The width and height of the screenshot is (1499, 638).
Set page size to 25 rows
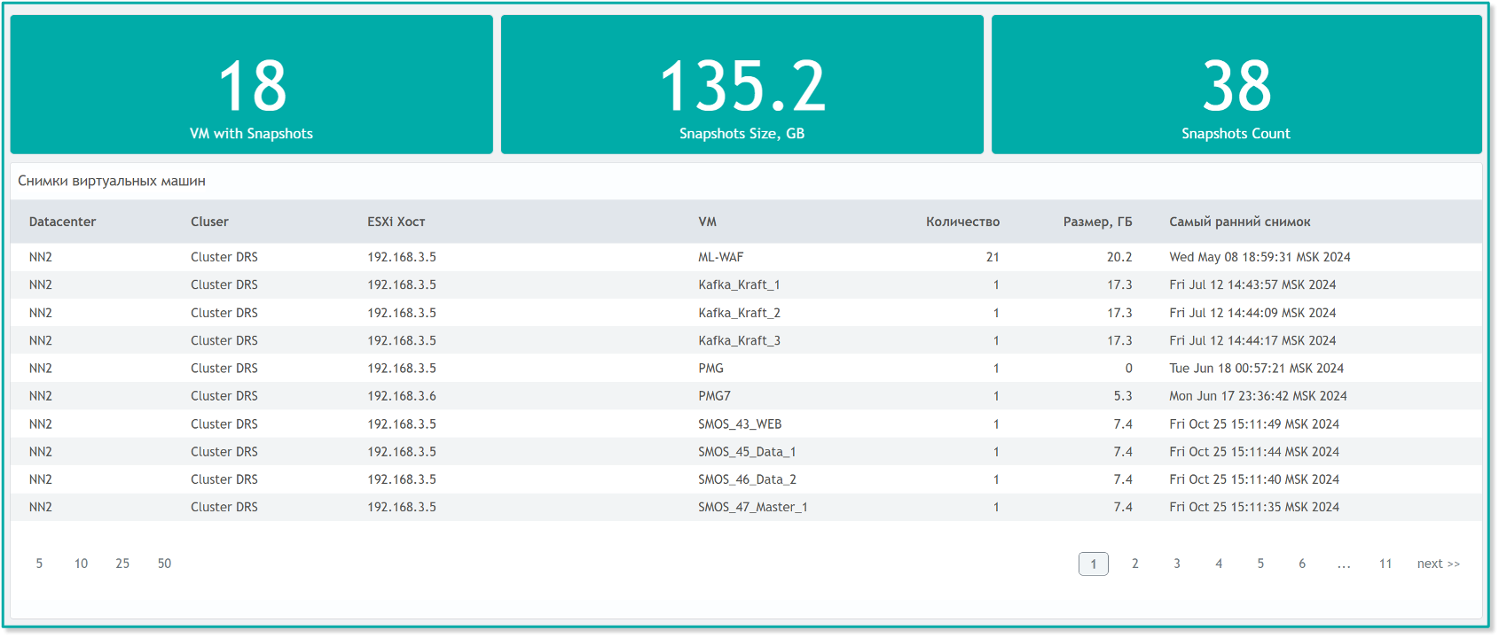[122, 564]
